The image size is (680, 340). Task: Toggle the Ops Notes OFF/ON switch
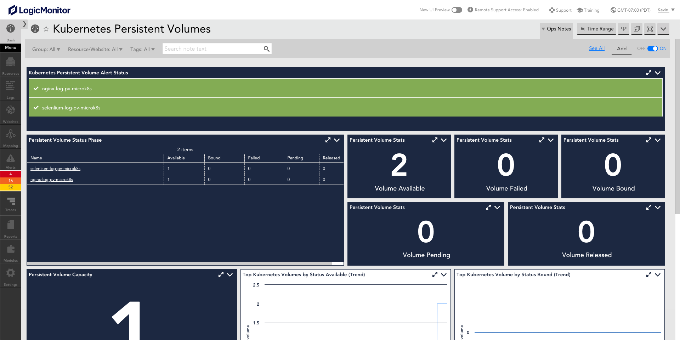[653, 49]
